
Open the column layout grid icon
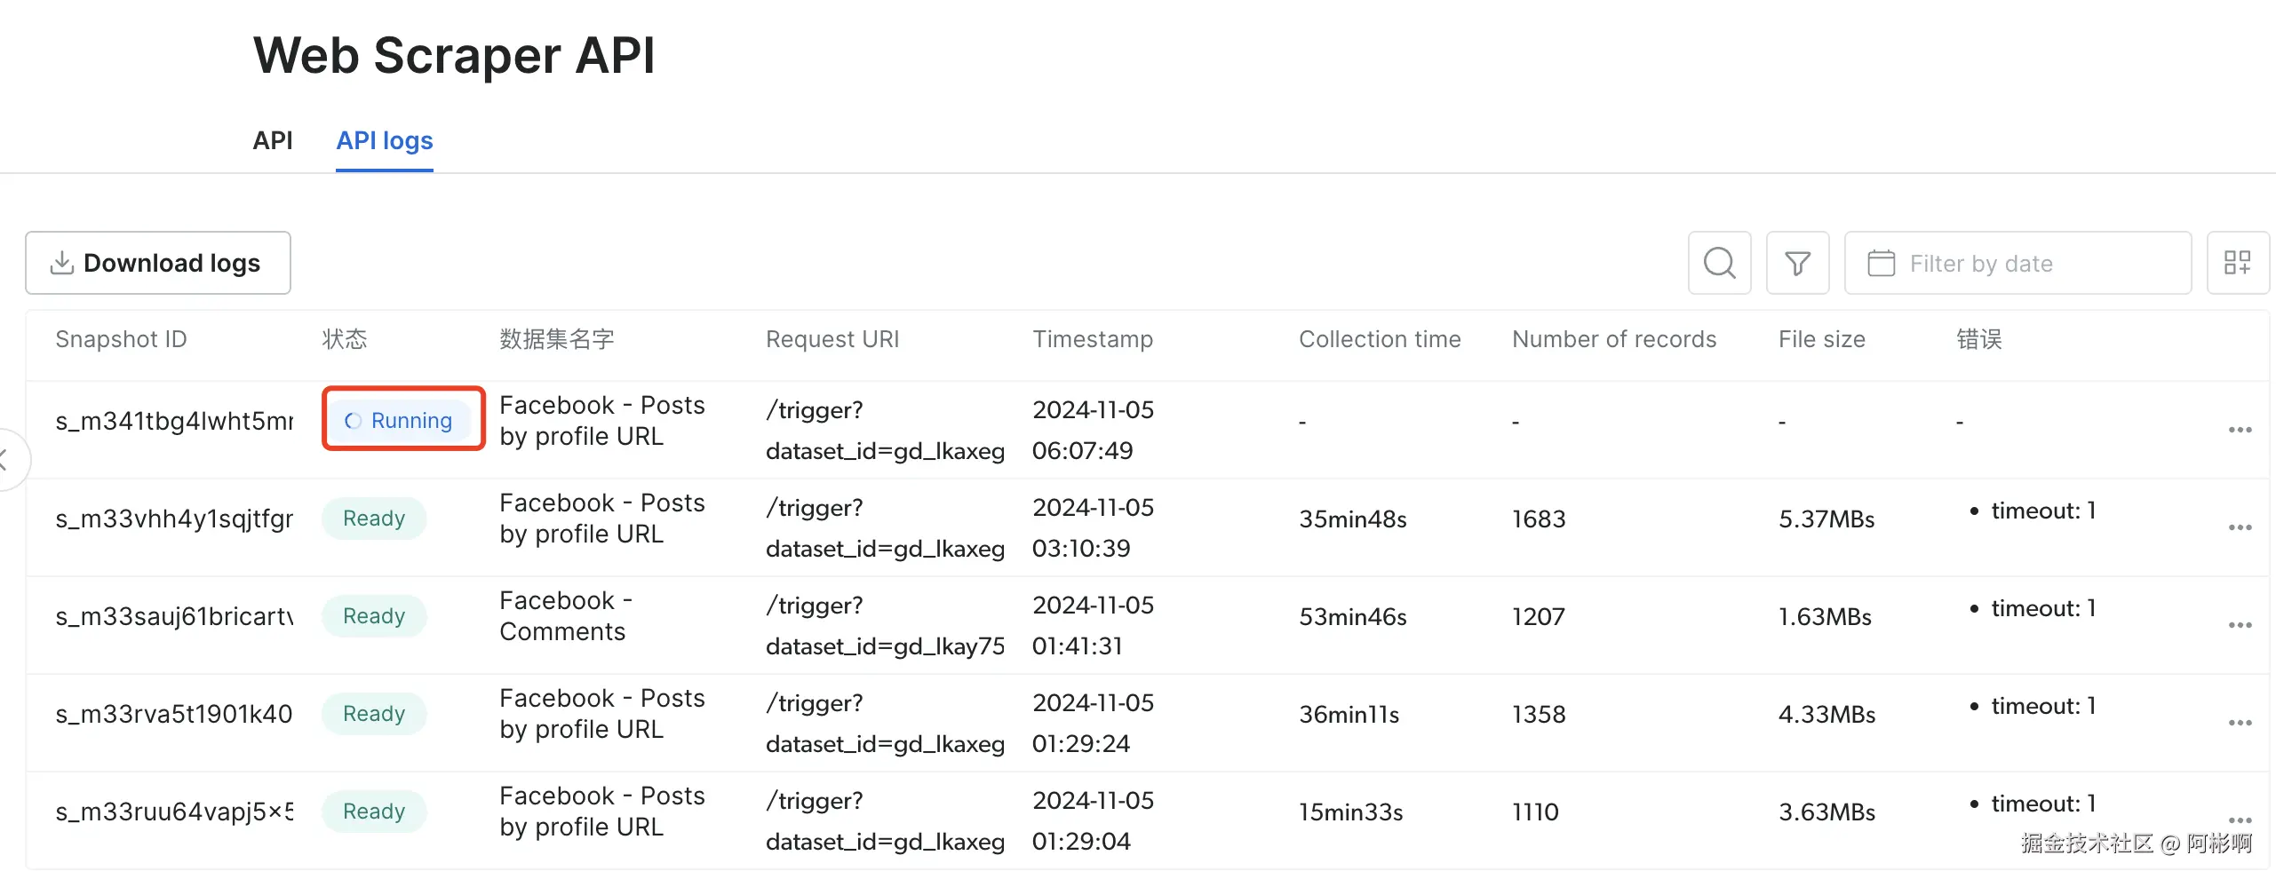pyautogui.click(x=2237, y=263)
